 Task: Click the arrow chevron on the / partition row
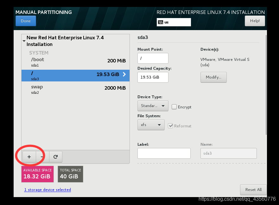(124, 74)
